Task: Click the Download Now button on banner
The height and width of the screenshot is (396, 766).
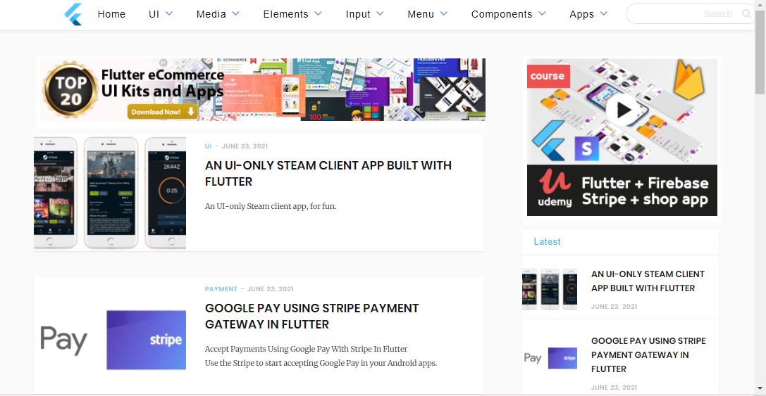Action: pyautogui.click(x=163, y=112)
